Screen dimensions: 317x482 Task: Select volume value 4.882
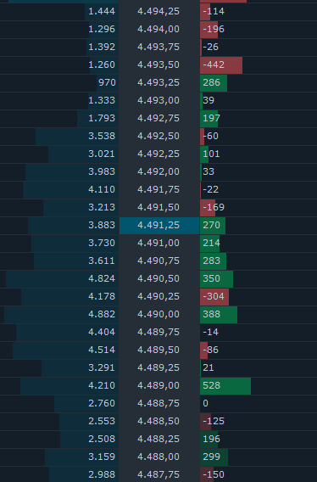coord(102,315)
